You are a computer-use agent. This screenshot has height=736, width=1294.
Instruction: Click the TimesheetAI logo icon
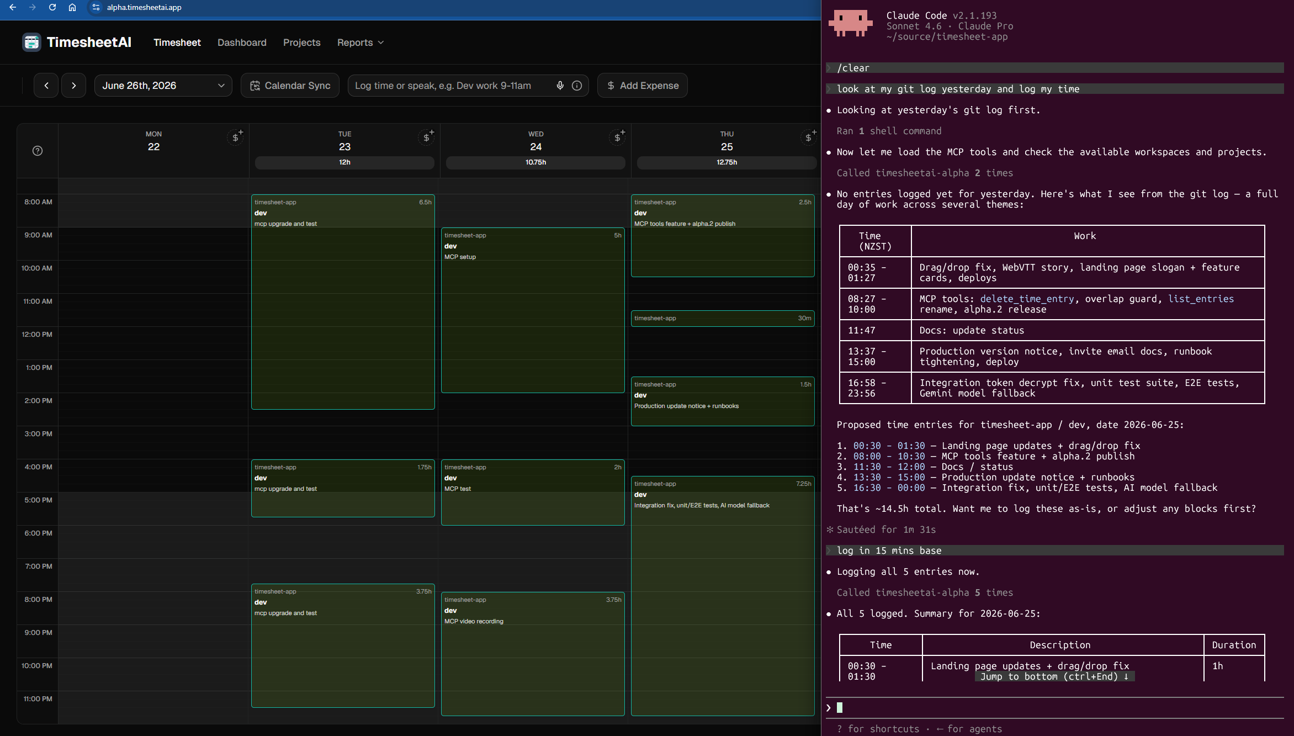(31, 42)
